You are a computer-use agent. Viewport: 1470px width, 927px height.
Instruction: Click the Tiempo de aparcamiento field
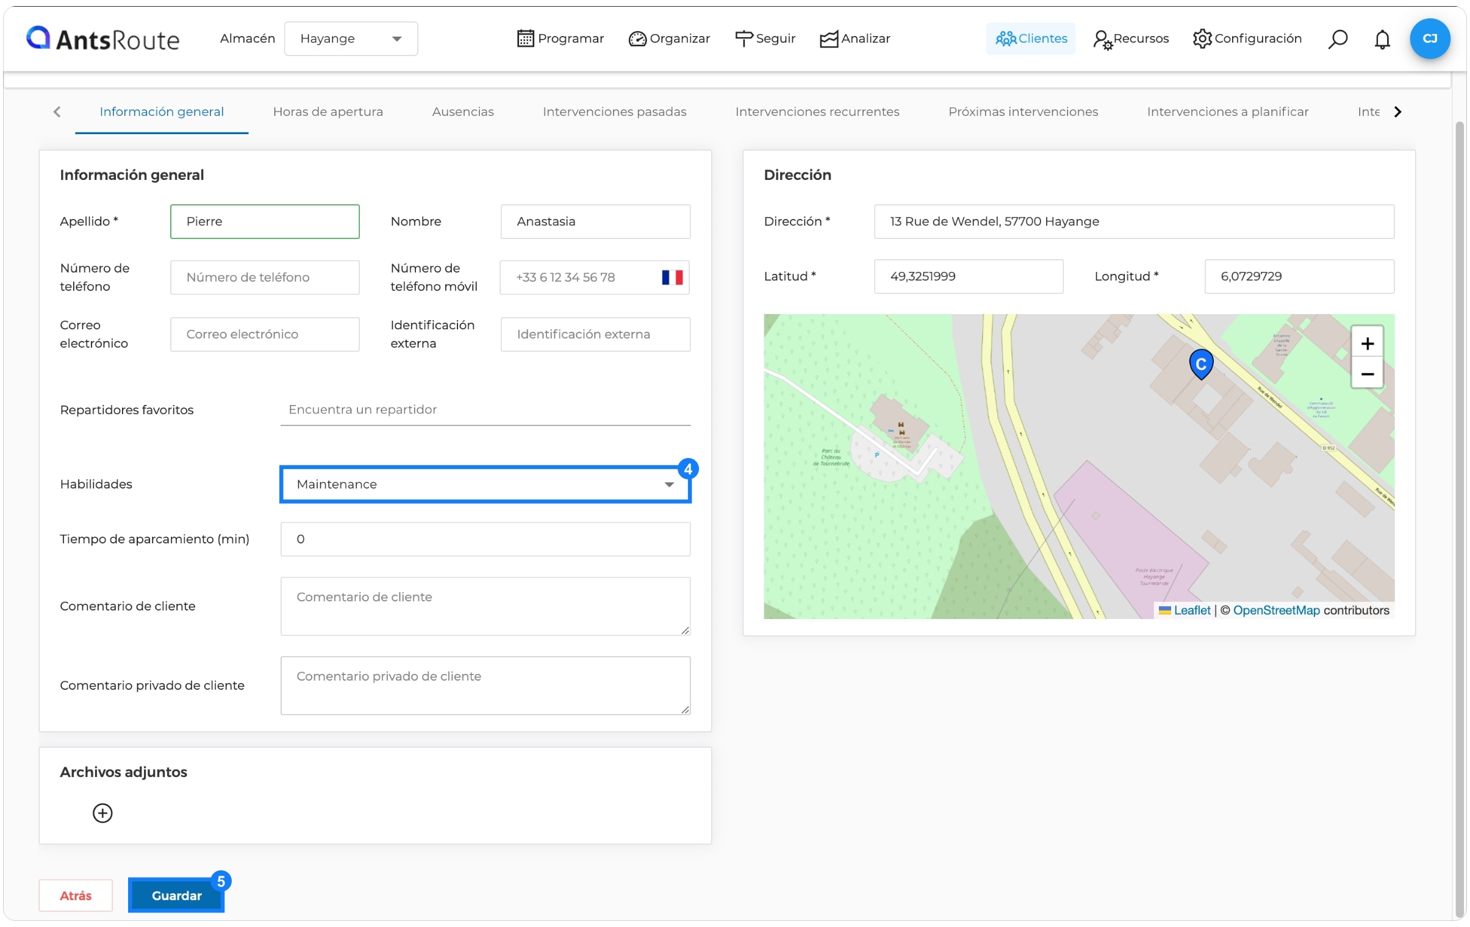click(486, 539)
